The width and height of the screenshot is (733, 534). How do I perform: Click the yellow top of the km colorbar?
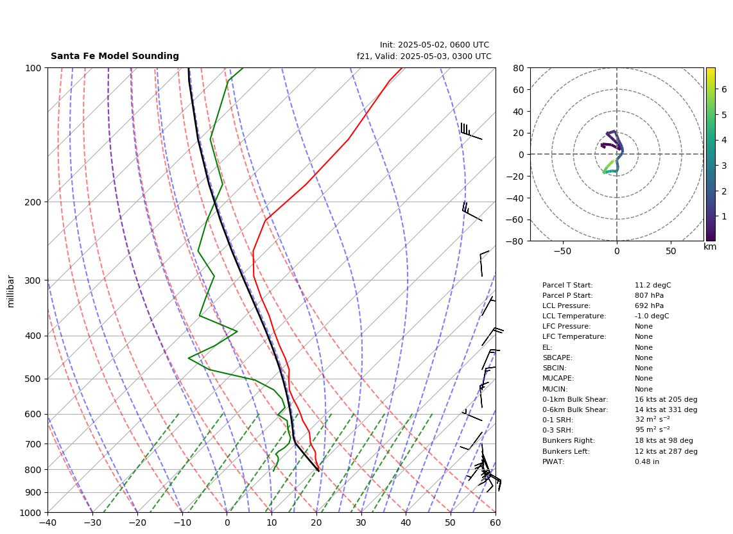[711, 73]
